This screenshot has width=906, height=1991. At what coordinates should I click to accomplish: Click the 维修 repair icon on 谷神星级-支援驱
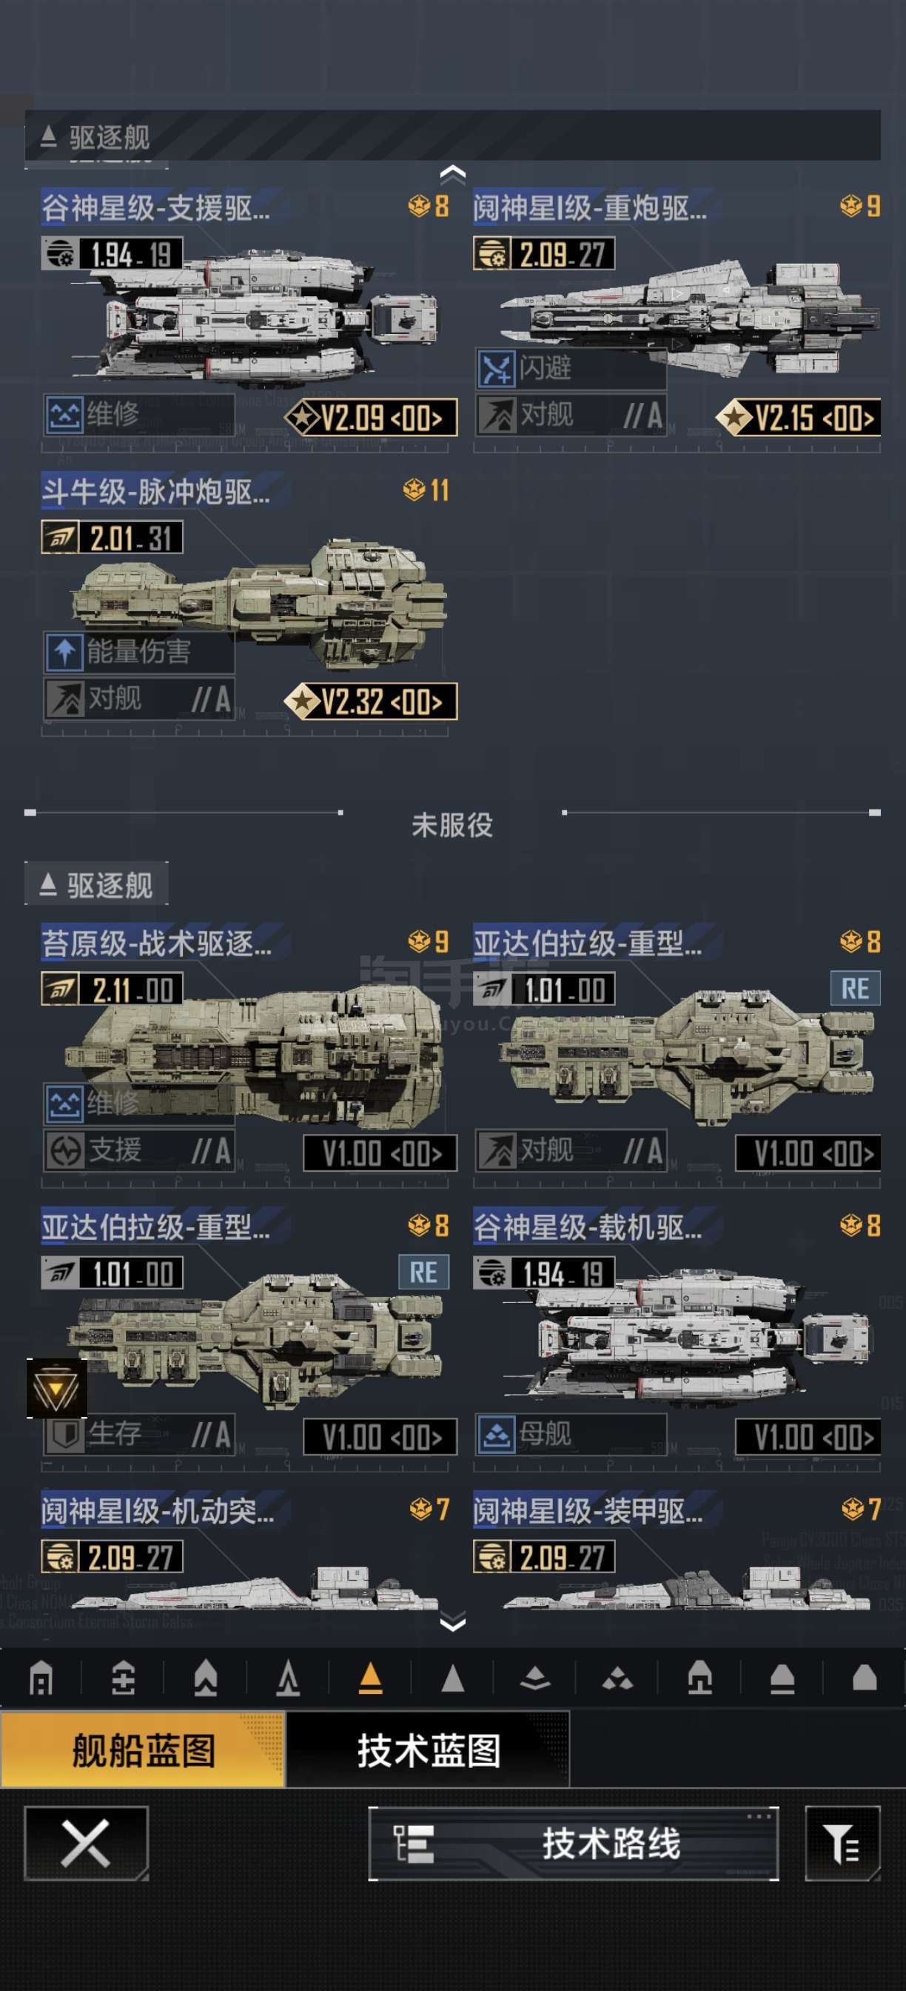click(x=64, y=415)
